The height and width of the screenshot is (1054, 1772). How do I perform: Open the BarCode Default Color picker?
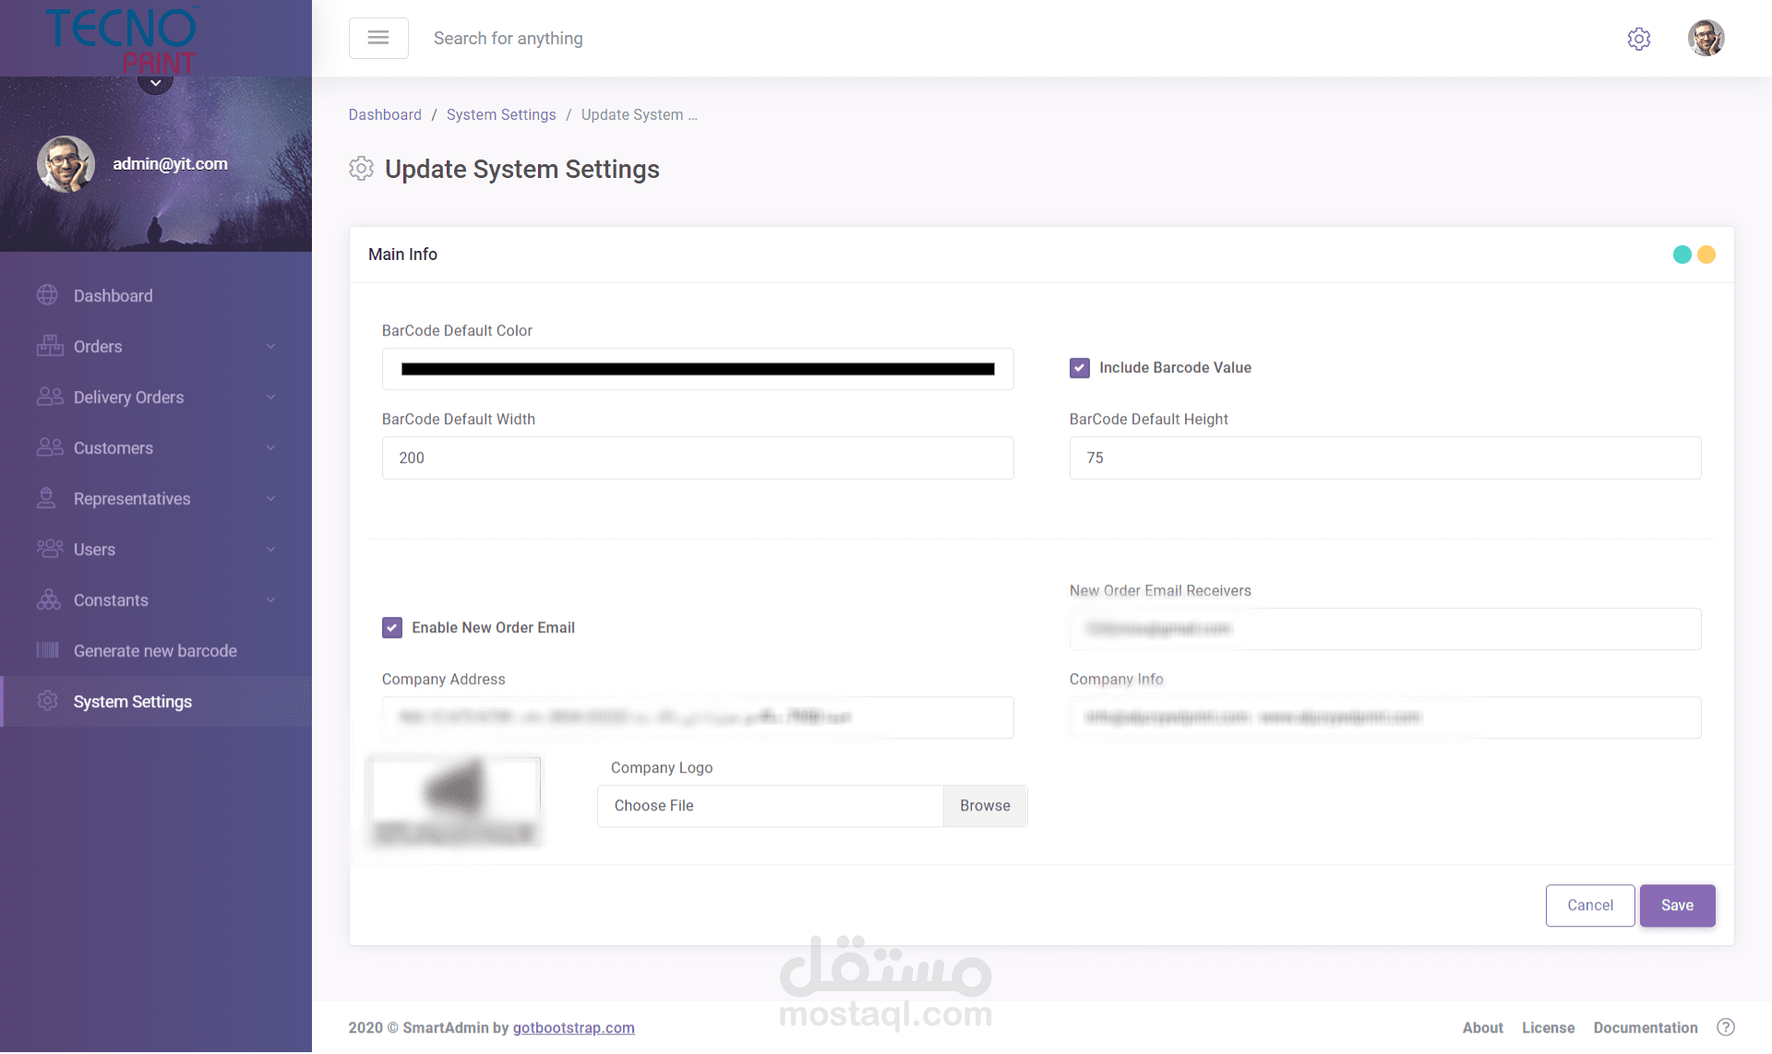coord(698,369)
